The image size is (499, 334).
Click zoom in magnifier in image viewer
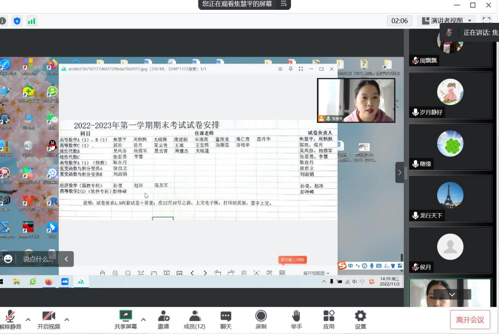[115, 273]
